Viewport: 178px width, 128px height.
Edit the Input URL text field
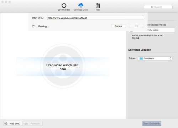coord(96,18)
